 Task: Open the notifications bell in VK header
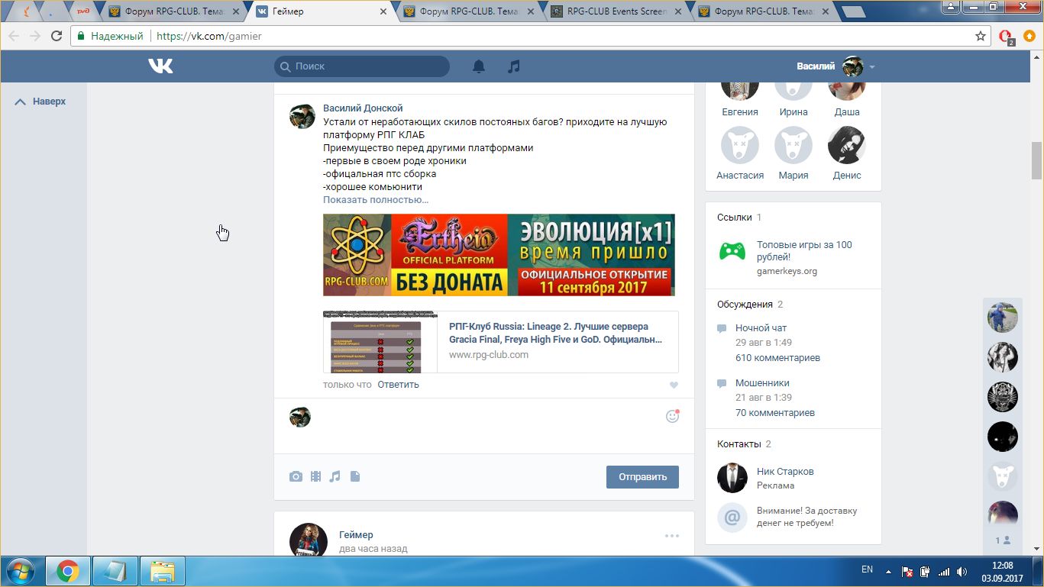479,66
